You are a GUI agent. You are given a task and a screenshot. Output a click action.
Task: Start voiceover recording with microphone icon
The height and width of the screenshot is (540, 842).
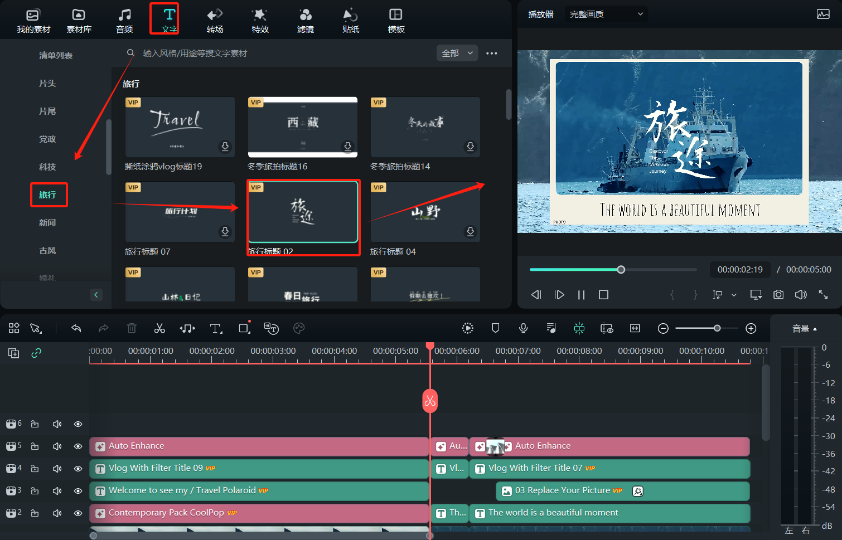point(523,328)
